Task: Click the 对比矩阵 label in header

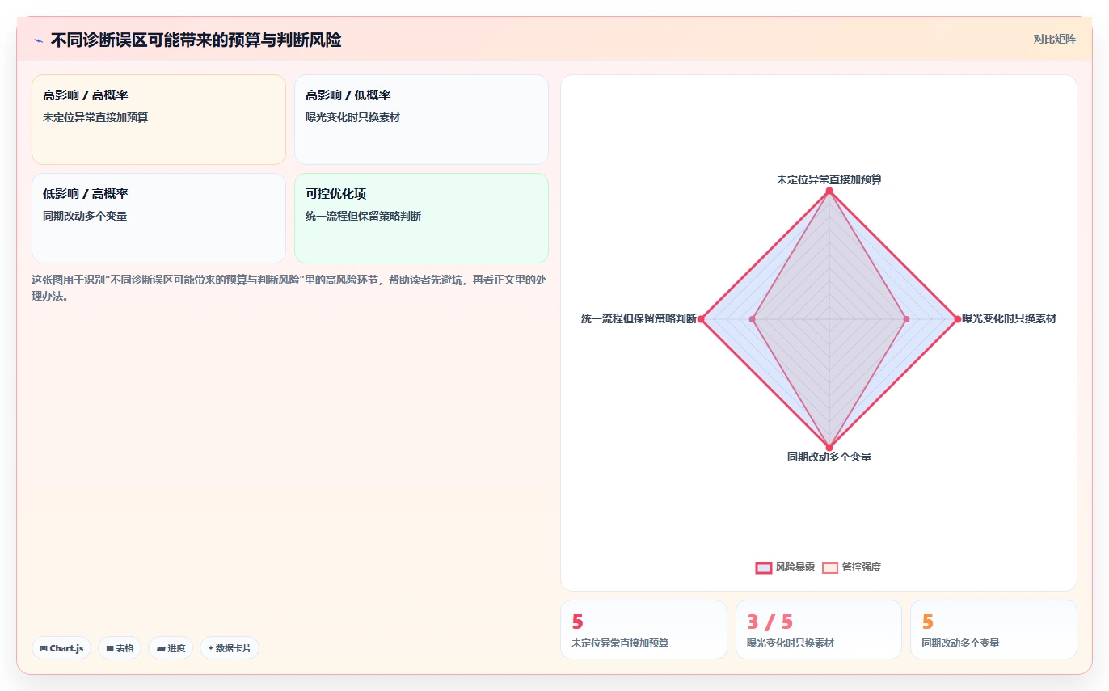Action: [x=1055, y=39]
